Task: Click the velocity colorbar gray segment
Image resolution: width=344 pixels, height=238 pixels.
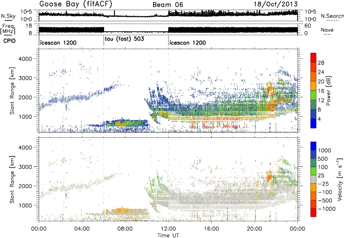Action: click(x=313, y=180)
